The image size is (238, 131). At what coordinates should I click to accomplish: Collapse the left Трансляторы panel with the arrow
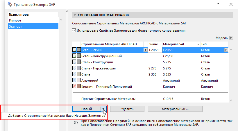[x=67, y=11]
